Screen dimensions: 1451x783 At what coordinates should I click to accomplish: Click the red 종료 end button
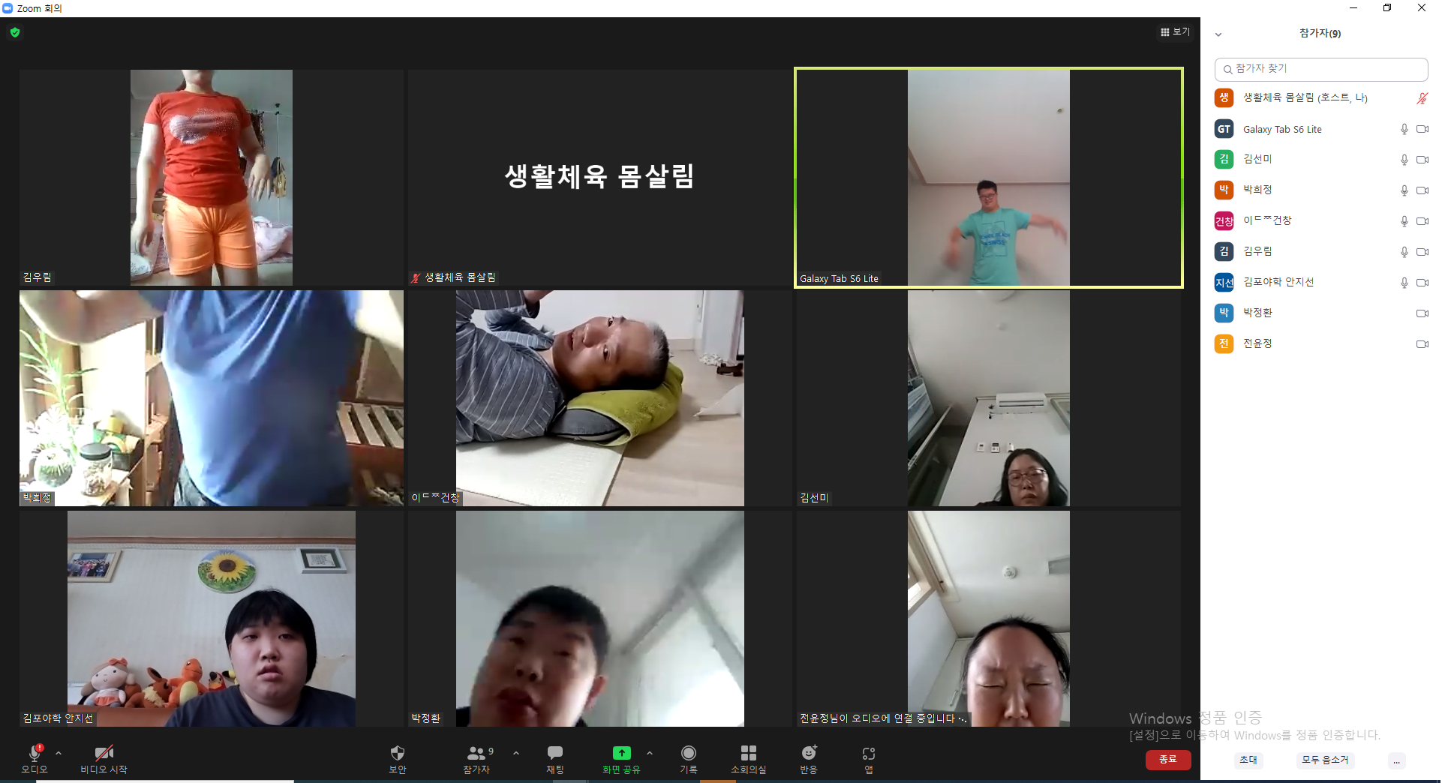coord(1168,759)
